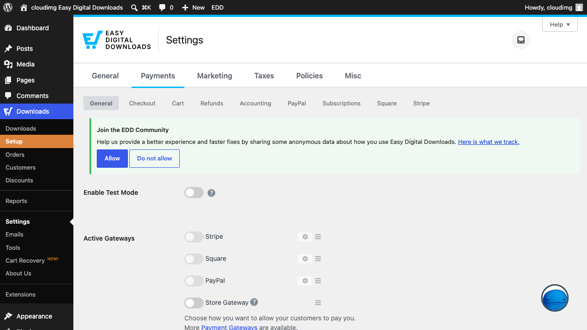Open PayPal gateway settings gear

point(305,281)
